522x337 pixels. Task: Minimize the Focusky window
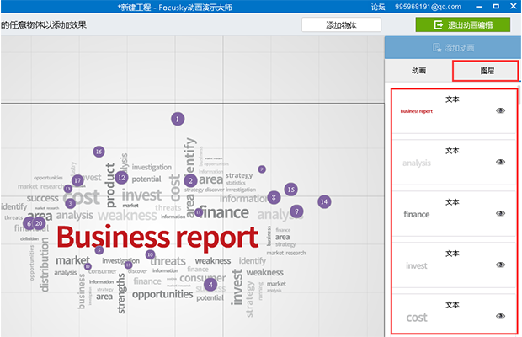pyautogui.click(x=479, y=7)
